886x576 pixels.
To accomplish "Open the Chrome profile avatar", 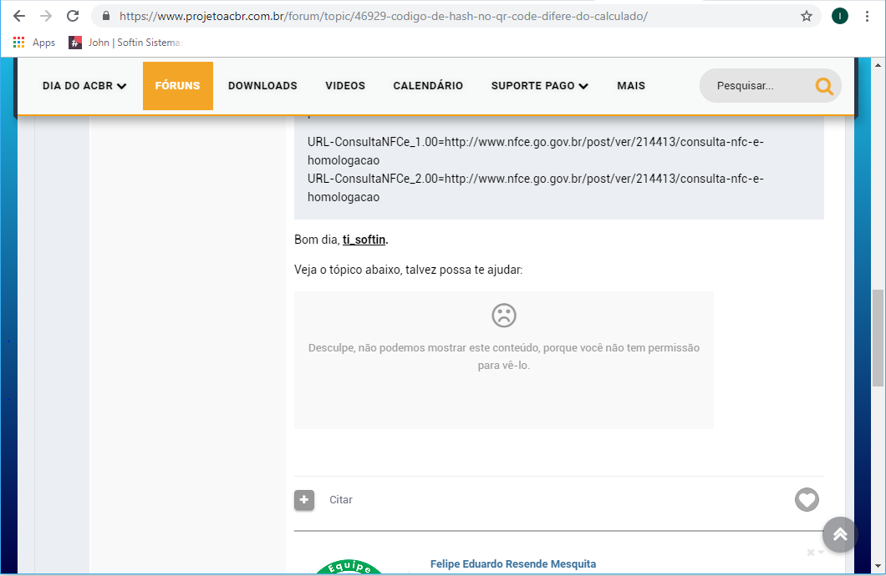I will 840,17.
